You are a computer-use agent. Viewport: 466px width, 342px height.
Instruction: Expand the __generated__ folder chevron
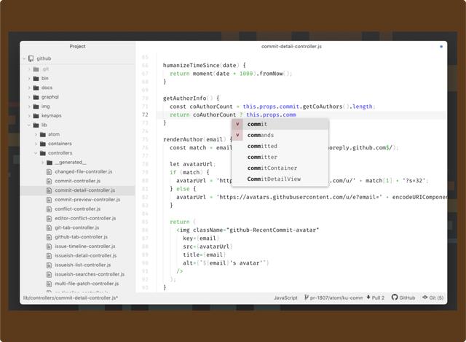point(43,163)
